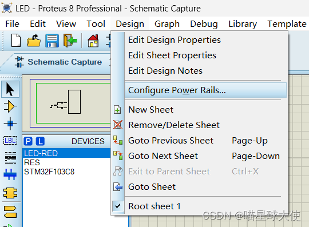Choose Remove/Delete Sheet

(x=199, y=125)
